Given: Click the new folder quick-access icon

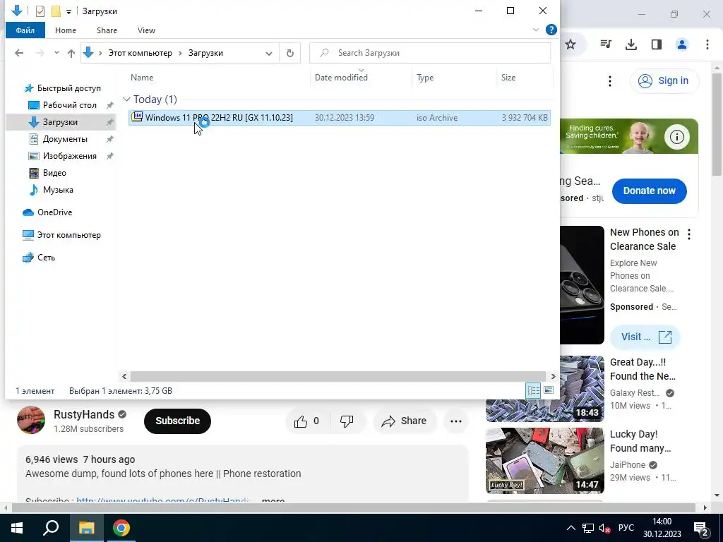Looking at the screenshot, I should (x=56, y=11).
